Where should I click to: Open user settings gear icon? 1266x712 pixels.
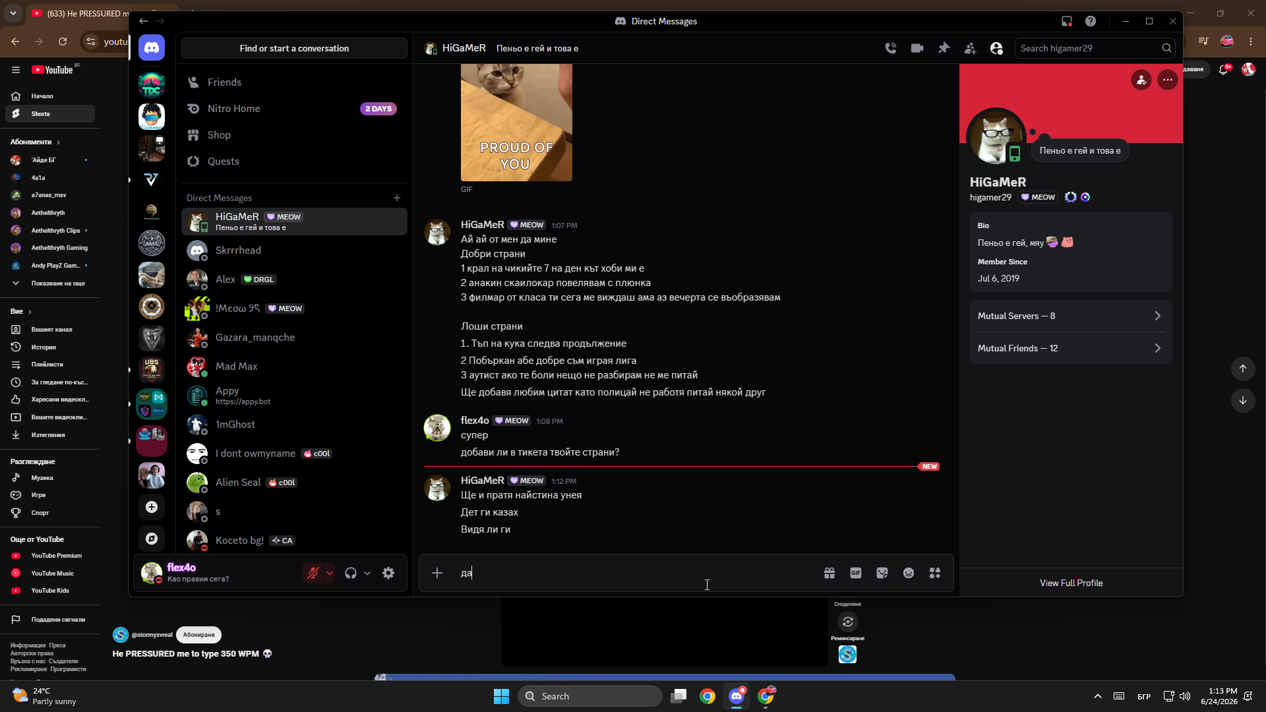pyautogui.click(x=388, y=573)
